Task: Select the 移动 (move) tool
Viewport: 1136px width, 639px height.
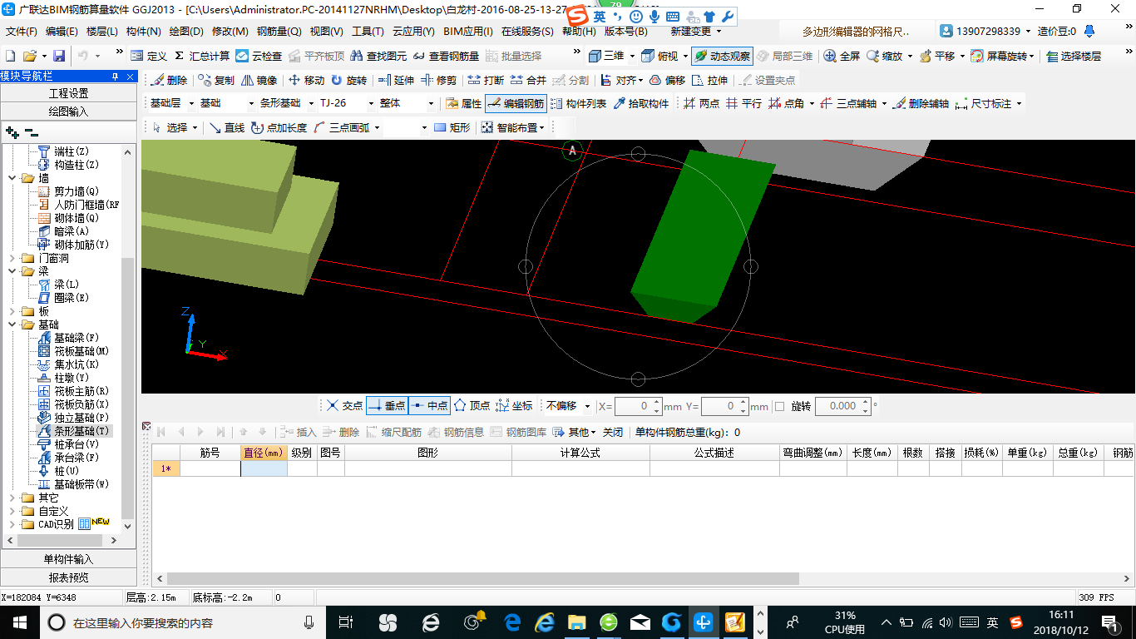Action: (x=306, y=81)
